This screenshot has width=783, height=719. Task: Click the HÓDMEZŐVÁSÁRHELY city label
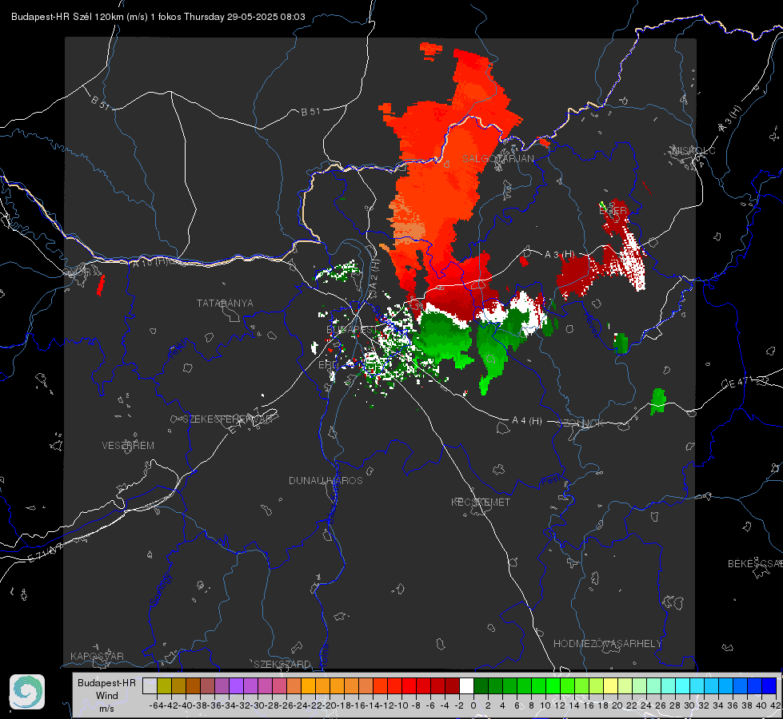point(607,644)
